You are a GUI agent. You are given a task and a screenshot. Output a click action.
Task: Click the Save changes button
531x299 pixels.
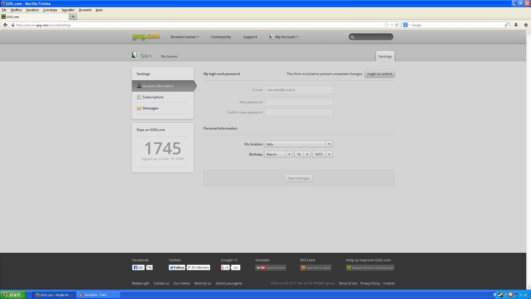point(299,178)
